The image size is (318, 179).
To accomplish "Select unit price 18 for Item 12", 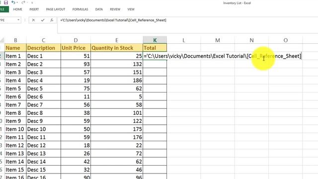I will [76, 145].
